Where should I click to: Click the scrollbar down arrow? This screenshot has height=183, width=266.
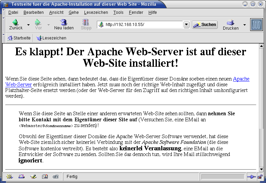point(261,169)
